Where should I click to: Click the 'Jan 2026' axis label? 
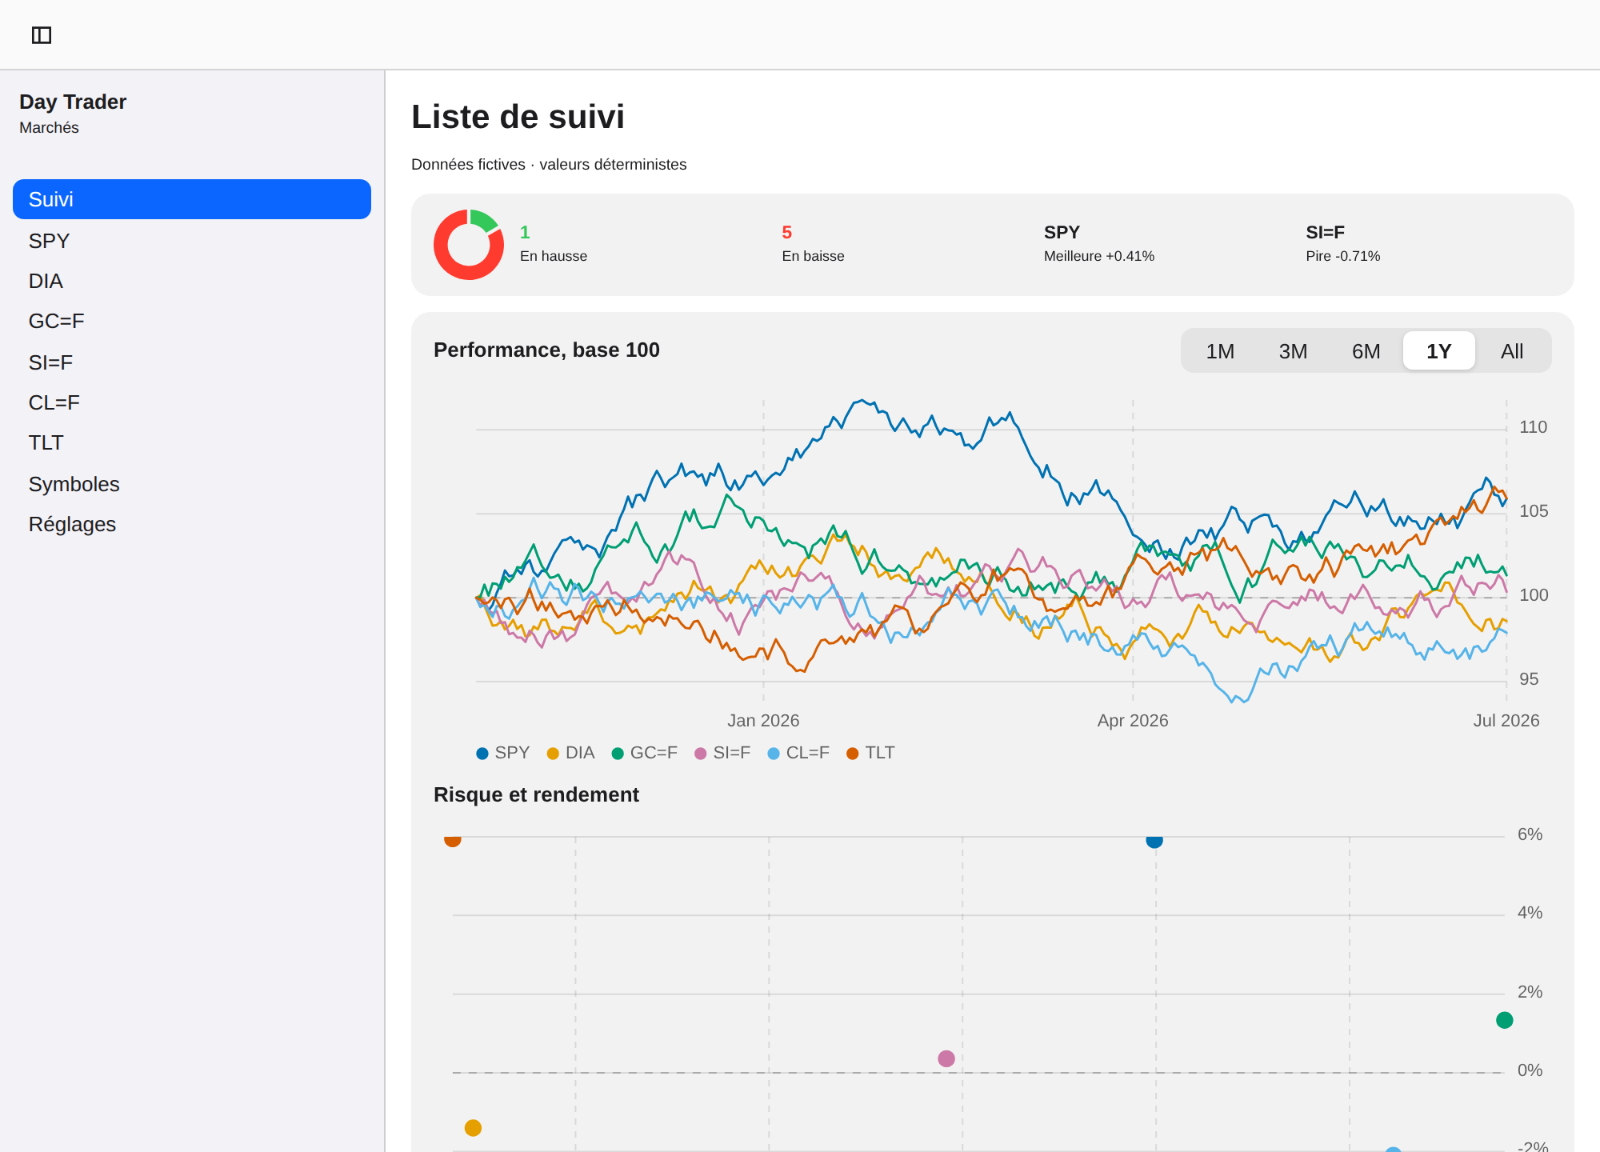tap(763, 721)
